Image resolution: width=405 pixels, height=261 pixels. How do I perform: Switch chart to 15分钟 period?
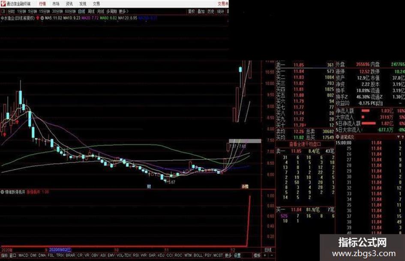[45, 12]
